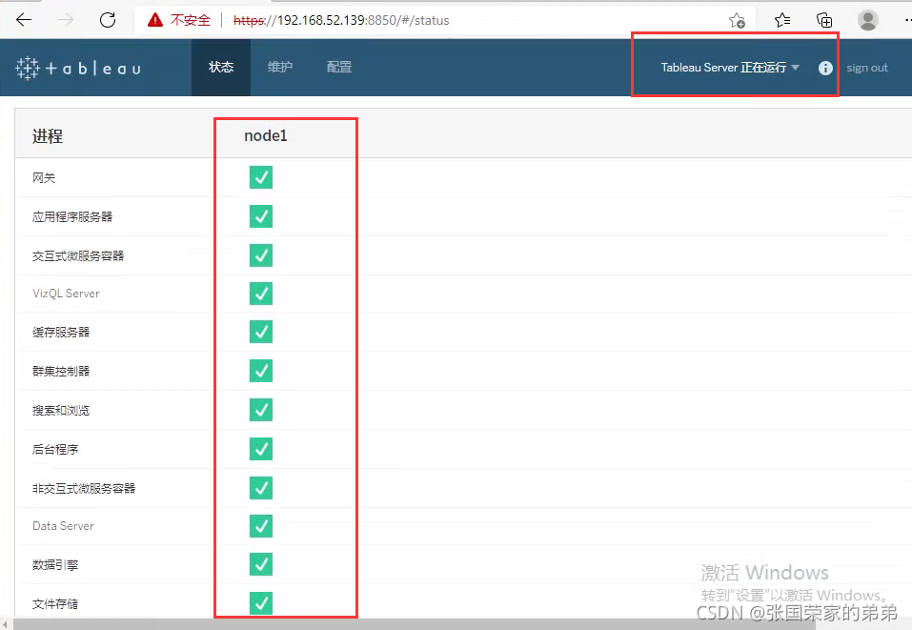Click the Data Server status checkmark
Viewport: 912px width, 630px height.
(x=261, y=526)
